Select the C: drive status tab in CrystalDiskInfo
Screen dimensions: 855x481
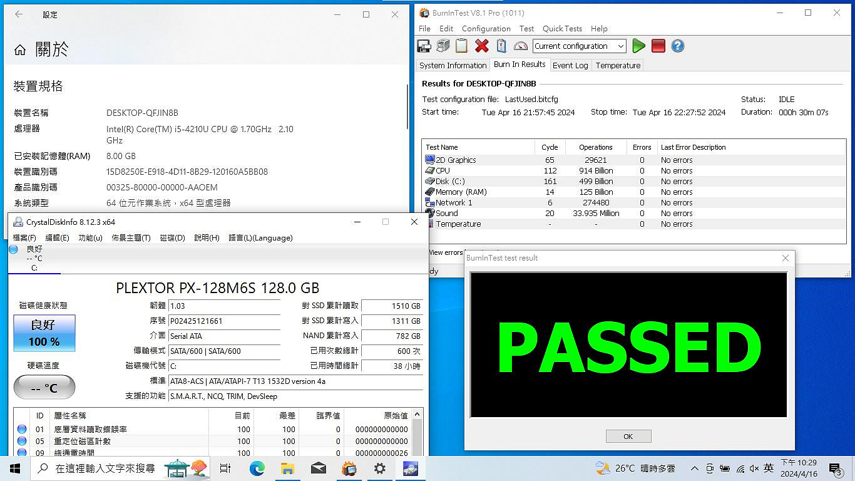(x=34, y=259)
